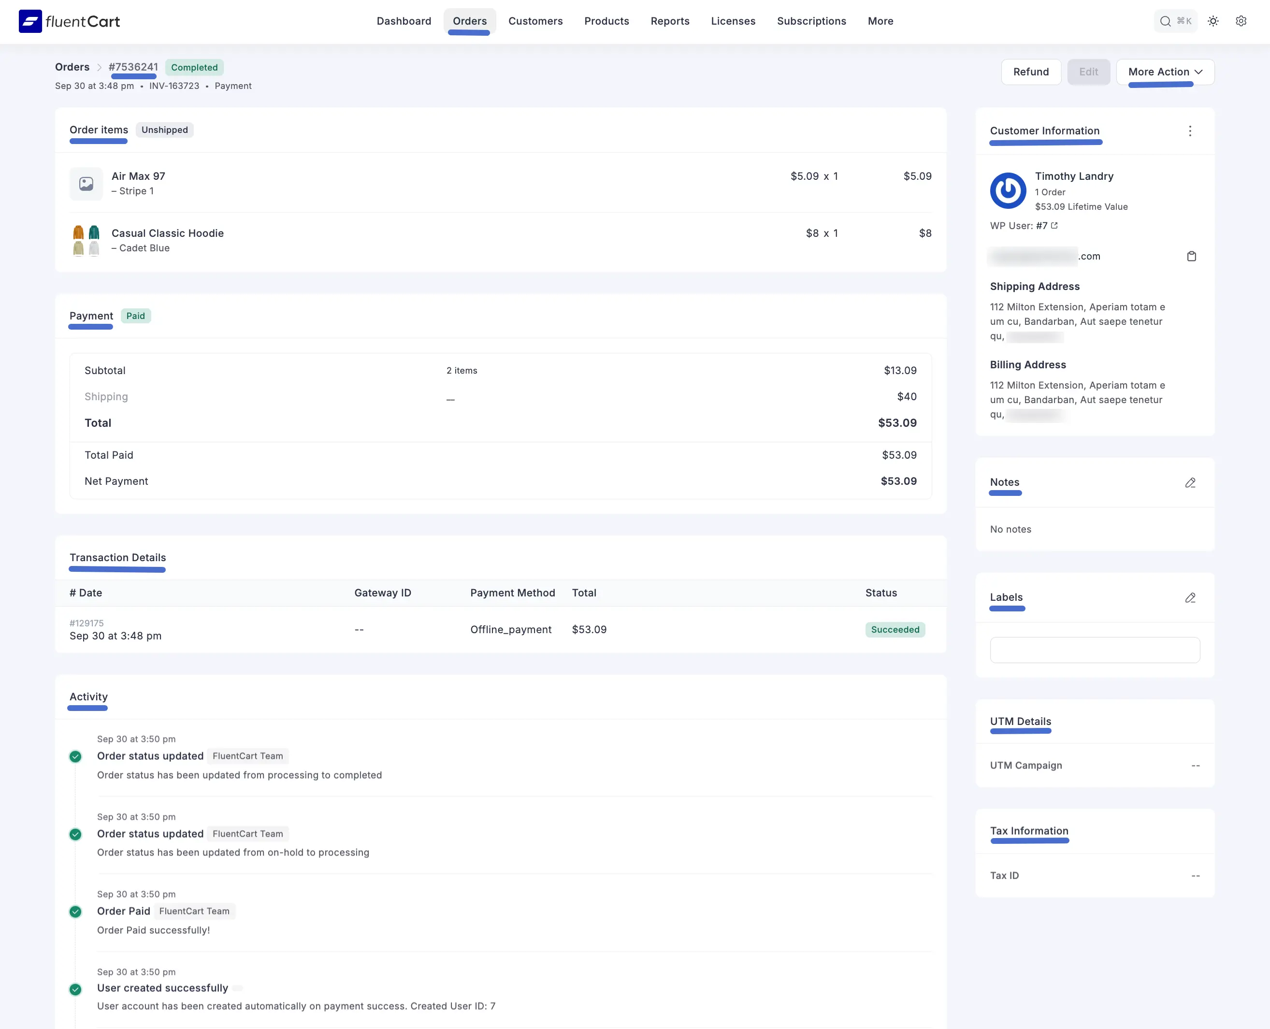1270x1029 pixels.
Task: Click Timothy Landry customer avatar
Action: pos(1008,191)
